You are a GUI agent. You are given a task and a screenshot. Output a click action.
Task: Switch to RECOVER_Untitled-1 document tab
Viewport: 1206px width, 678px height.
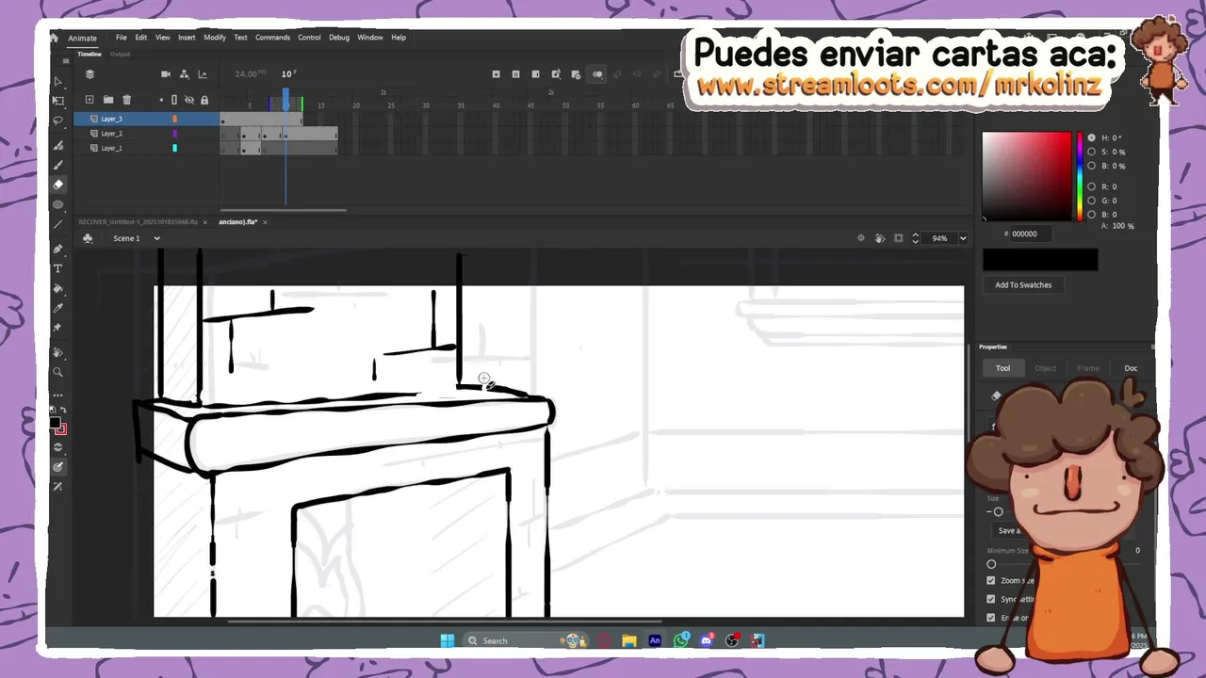click(138, 222)
